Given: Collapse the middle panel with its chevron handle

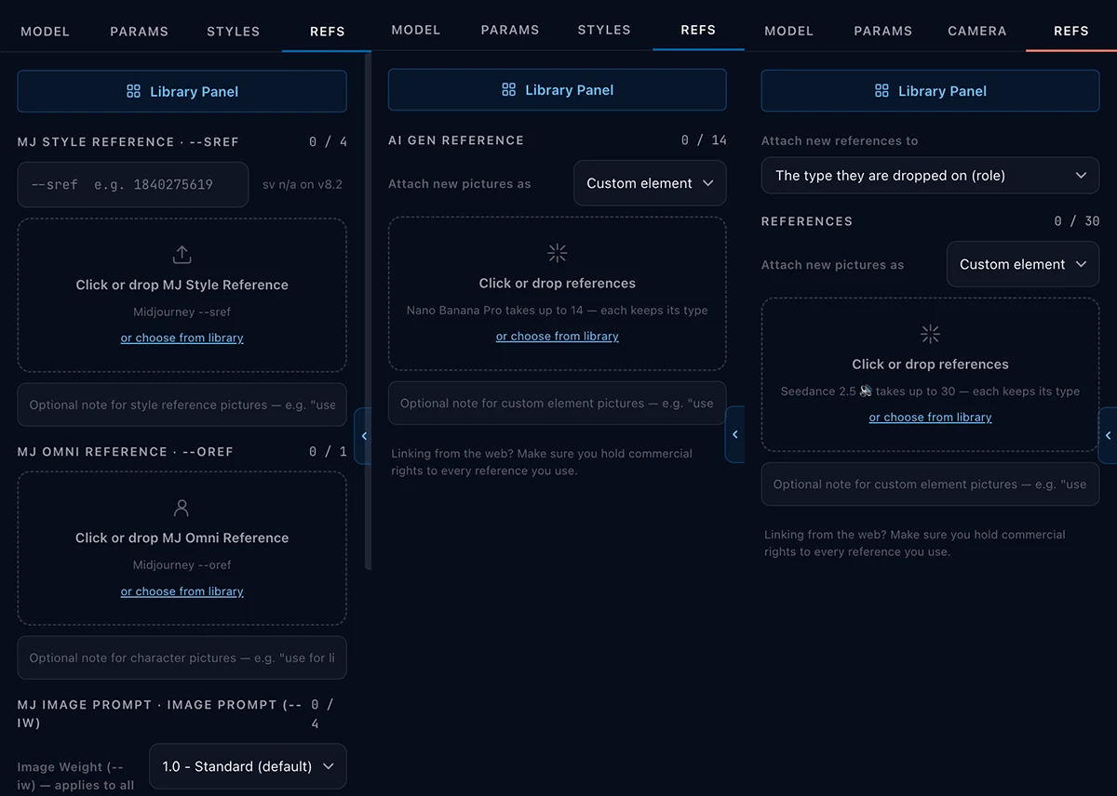Looking at the screenshot, I should (x=734, y=434).
